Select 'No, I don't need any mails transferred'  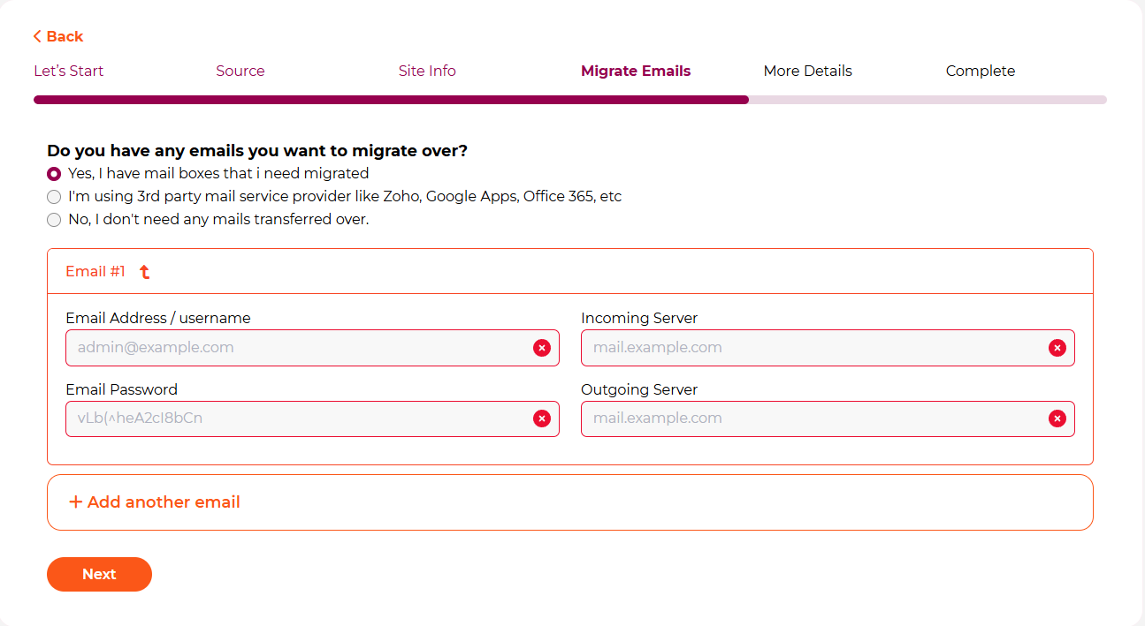click(54, 220)
